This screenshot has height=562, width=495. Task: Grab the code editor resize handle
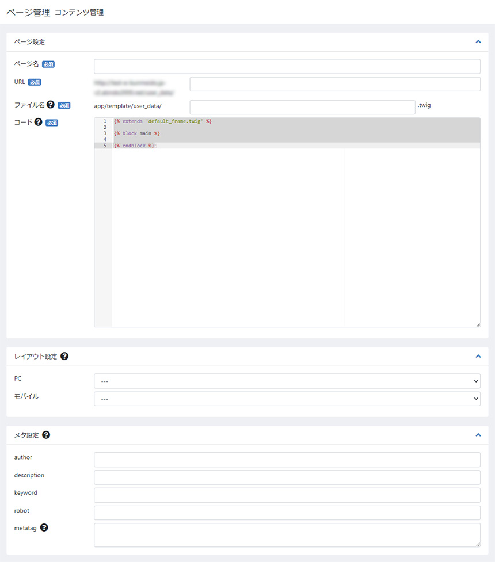pos(478,324)
